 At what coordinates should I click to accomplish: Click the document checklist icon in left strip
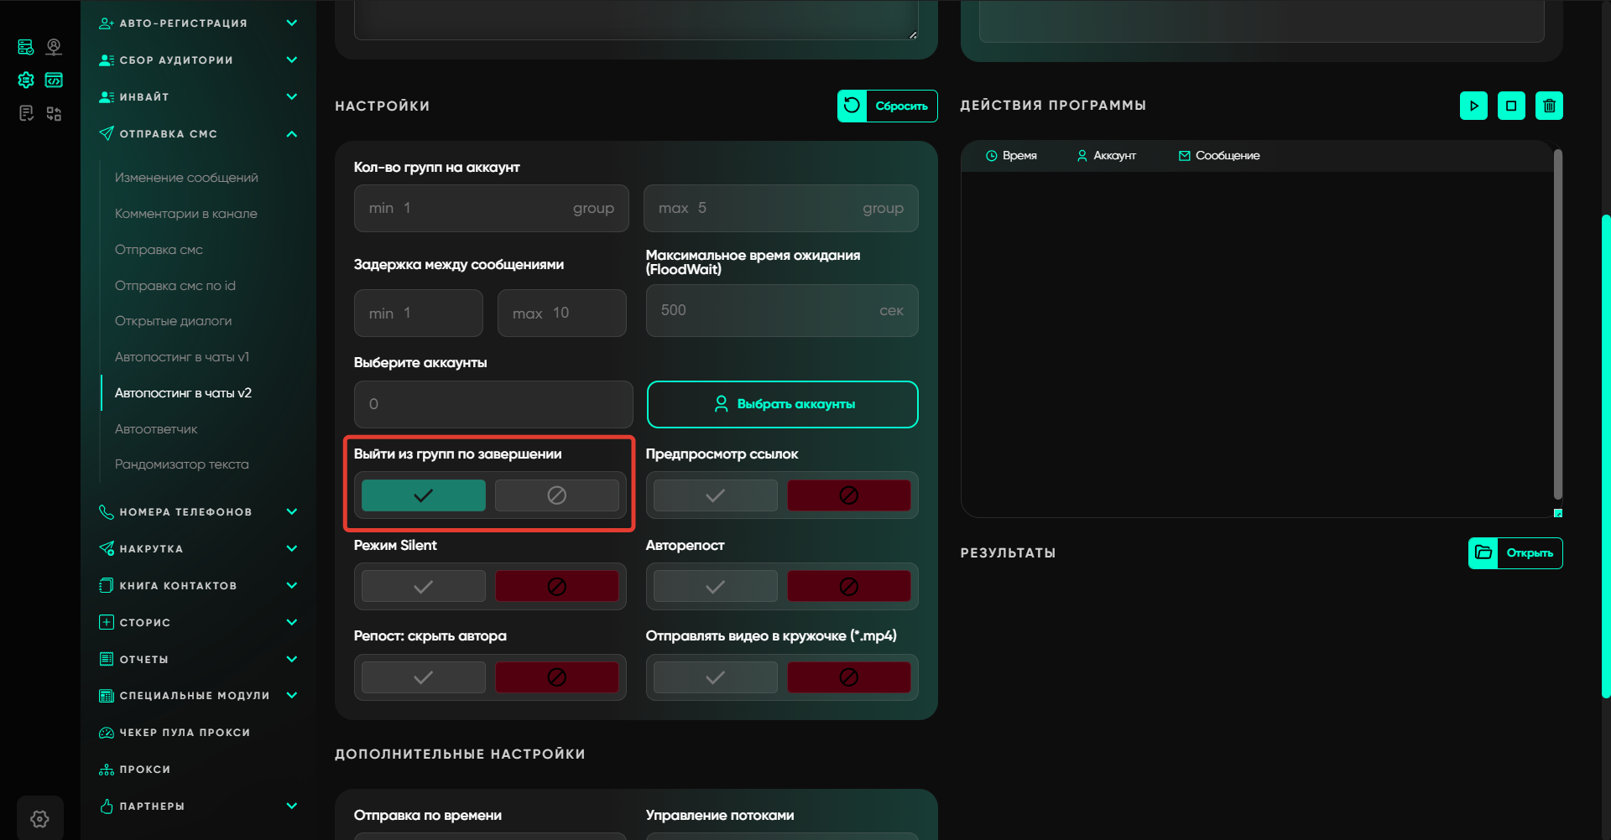tap(26, 113)
